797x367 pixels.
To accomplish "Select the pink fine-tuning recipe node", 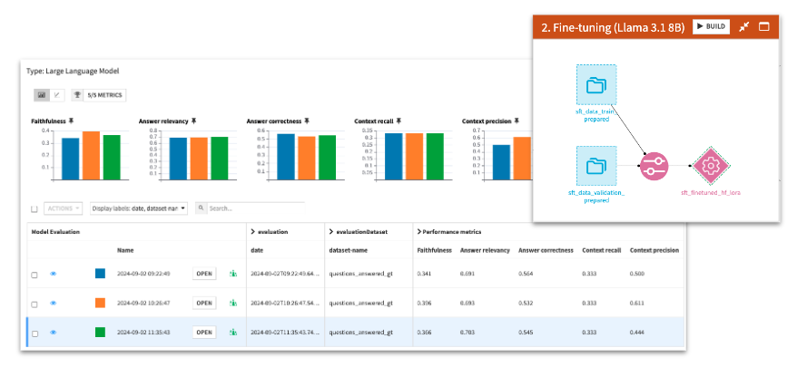I will click(x=654, y=166).
